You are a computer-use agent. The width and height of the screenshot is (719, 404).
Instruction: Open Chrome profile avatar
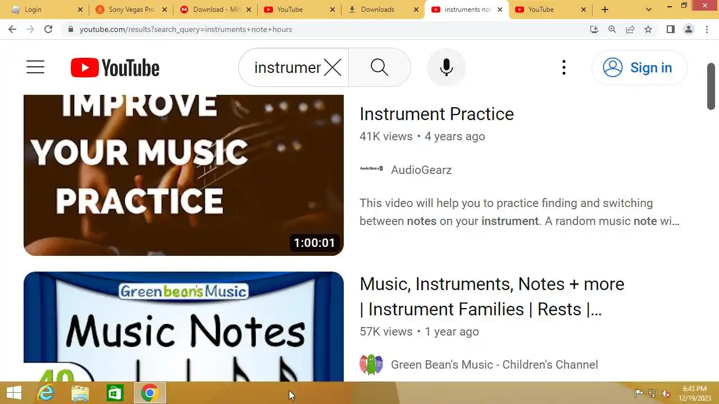coord(689,29)
